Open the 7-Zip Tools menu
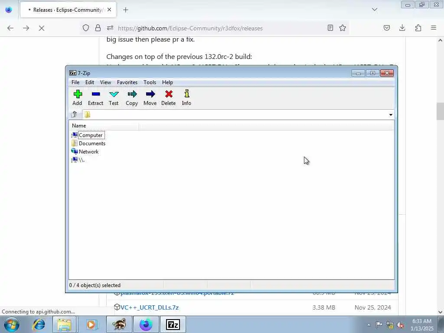This screenshot has height=333, width=444. [x=150, y=82]
